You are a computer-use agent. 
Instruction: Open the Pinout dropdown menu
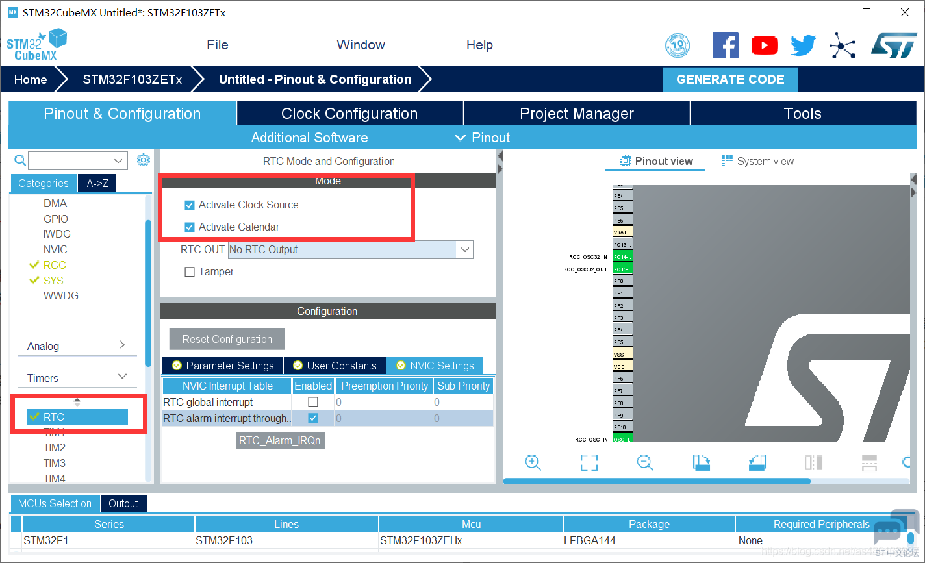(x=483, y=138)
